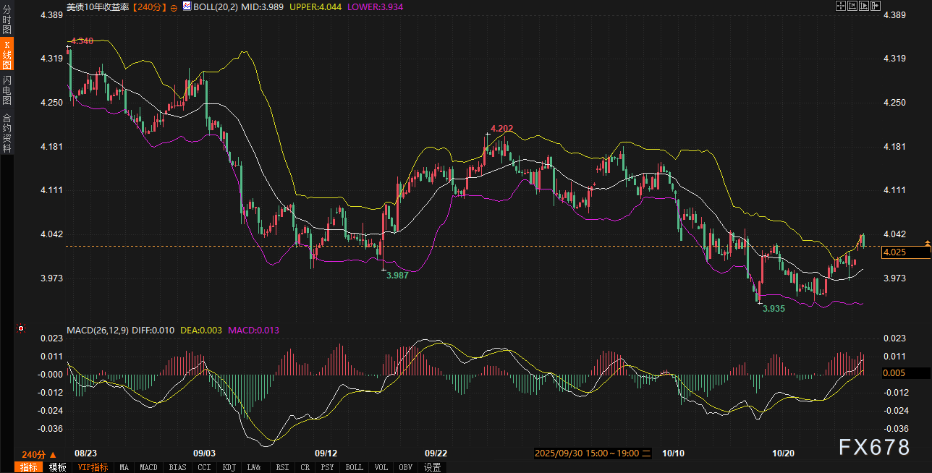This screenshot has height=473, width=932.
Task: Open the 合约资料 panel
Action: [7, 133]
